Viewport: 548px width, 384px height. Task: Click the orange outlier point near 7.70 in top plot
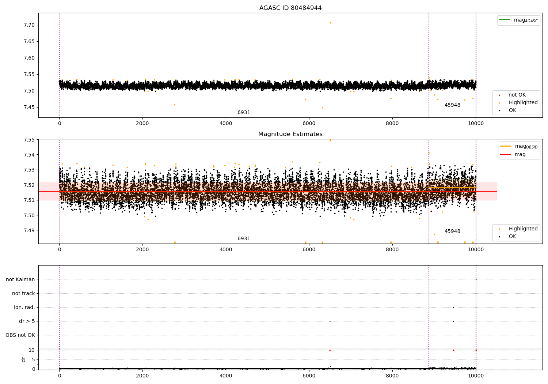tap(330, 23)
